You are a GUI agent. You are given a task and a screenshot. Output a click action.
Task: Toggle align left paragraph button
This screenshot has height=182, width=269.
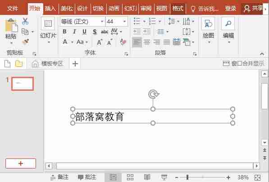(x=137, y=42)
